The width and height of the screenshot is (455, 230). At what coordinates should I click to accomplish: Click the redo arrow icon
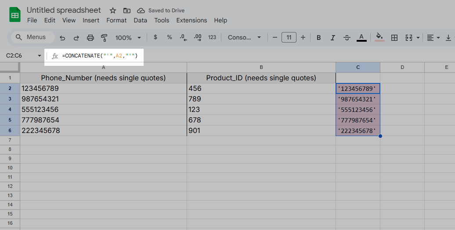pyautogui.click(x=76, y=38)
